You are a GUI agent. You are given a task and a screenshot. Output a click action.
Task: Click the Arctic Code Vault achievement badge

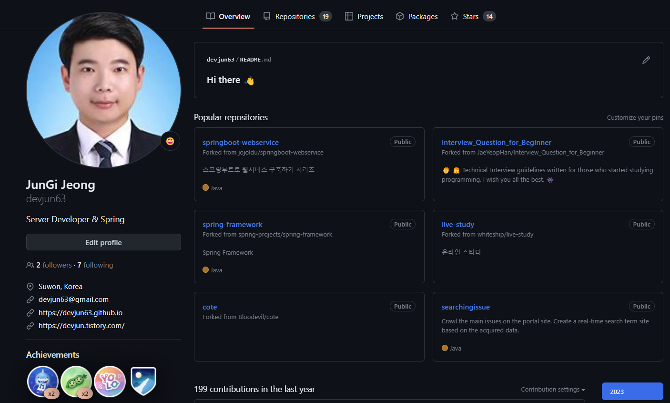coord(143,381)
